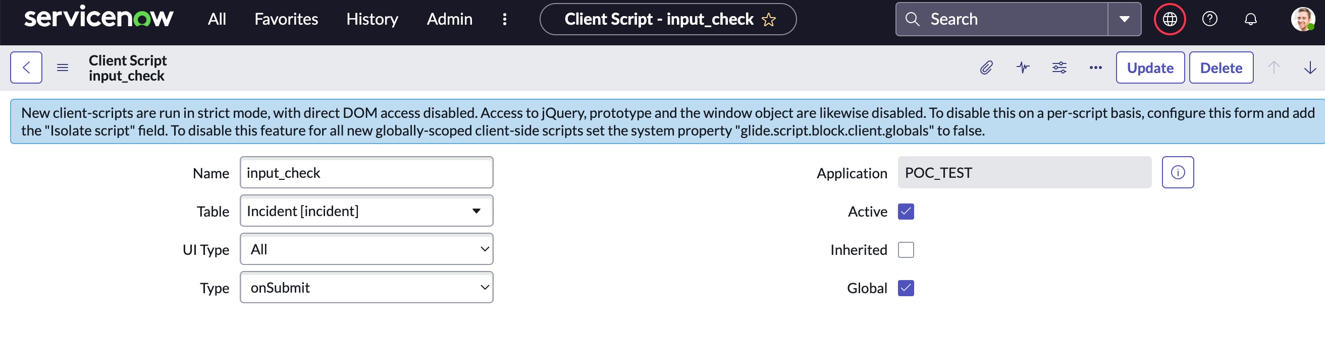Go to previous record with up arrow
Viewport: 1325px width, 339px height.
click(x=1274, y=67)
